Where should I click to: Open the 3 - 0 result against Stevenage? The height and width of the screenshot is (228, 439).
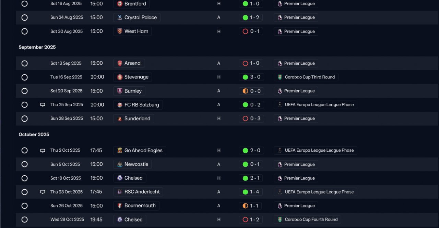[x=251, y=77]
